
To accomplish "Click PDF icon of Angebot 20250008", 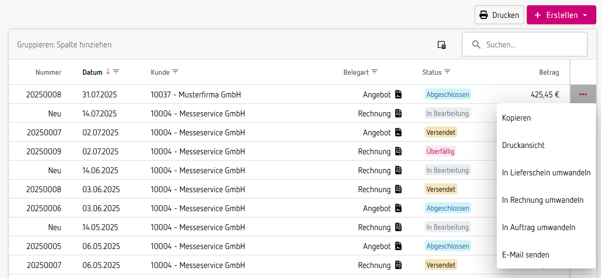I will click(x=398, y=94).
